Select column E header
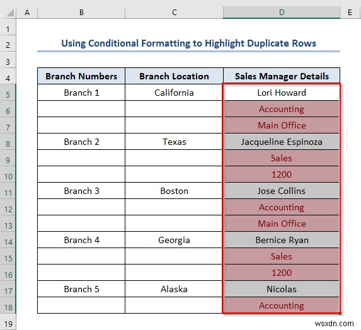Image resolution: width=361 pixels, height=330 pixels. (350, 12)
